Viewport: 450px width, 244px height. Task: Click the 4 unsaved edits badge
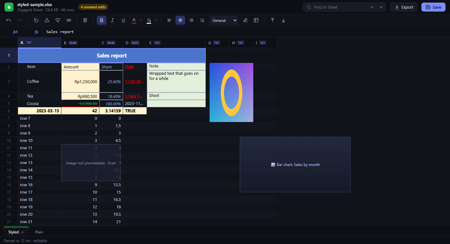pyautogui.click(x=93, y=7)
